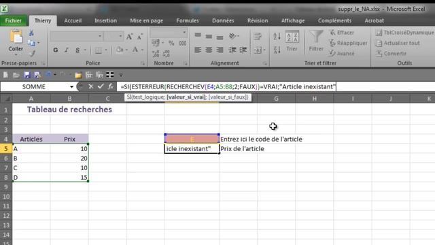
Task: Apply the 000 thousands separator style
Action: [183, 43]
